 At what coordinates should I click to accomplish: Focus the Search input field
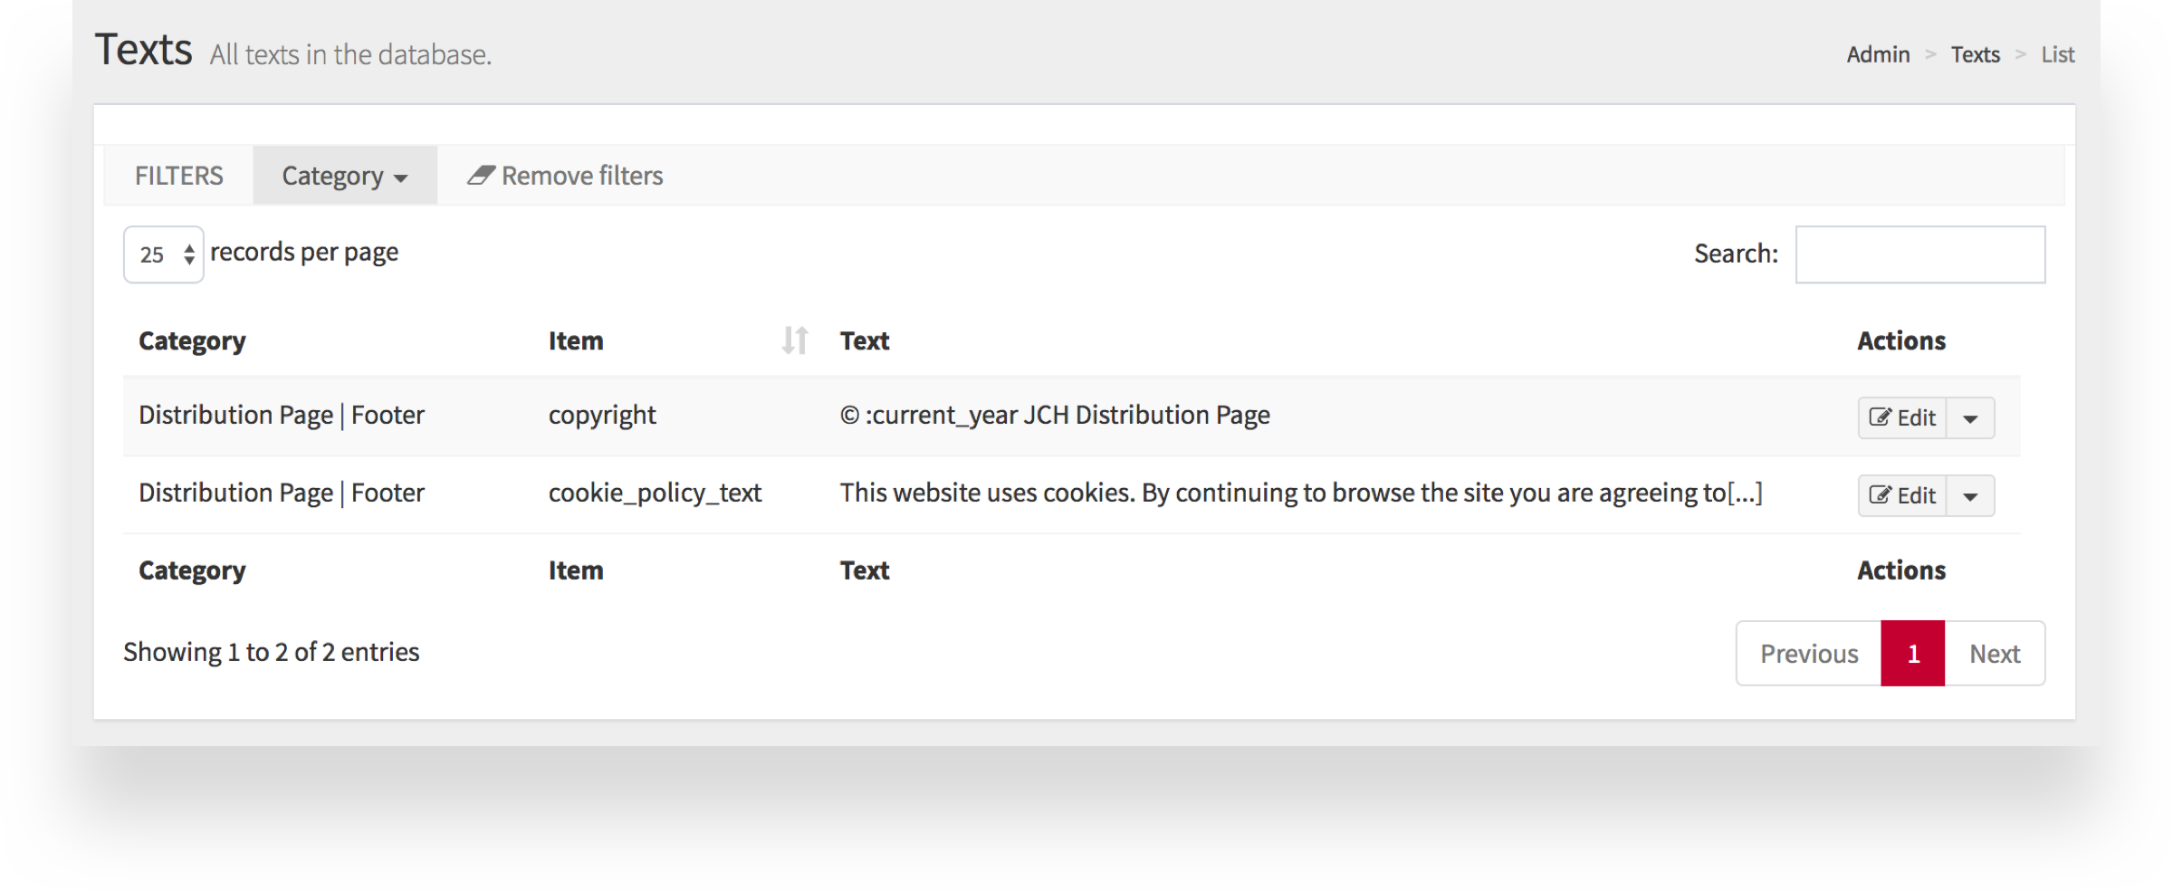pos(1919,254)
